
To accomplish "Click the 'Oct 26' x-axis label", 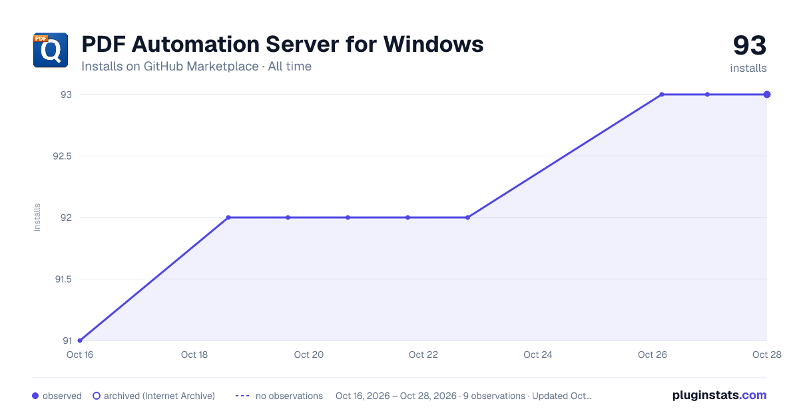I will (653, 354).
